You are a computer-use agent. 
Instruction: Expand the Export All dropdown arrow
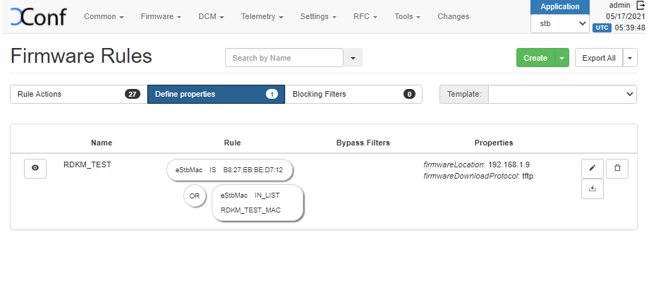[x=630, y=58]
